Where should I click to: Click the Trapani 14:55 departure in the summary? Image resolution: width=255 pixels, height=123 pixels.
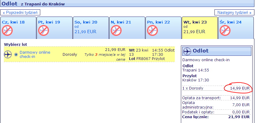click(x=196, y=70)
